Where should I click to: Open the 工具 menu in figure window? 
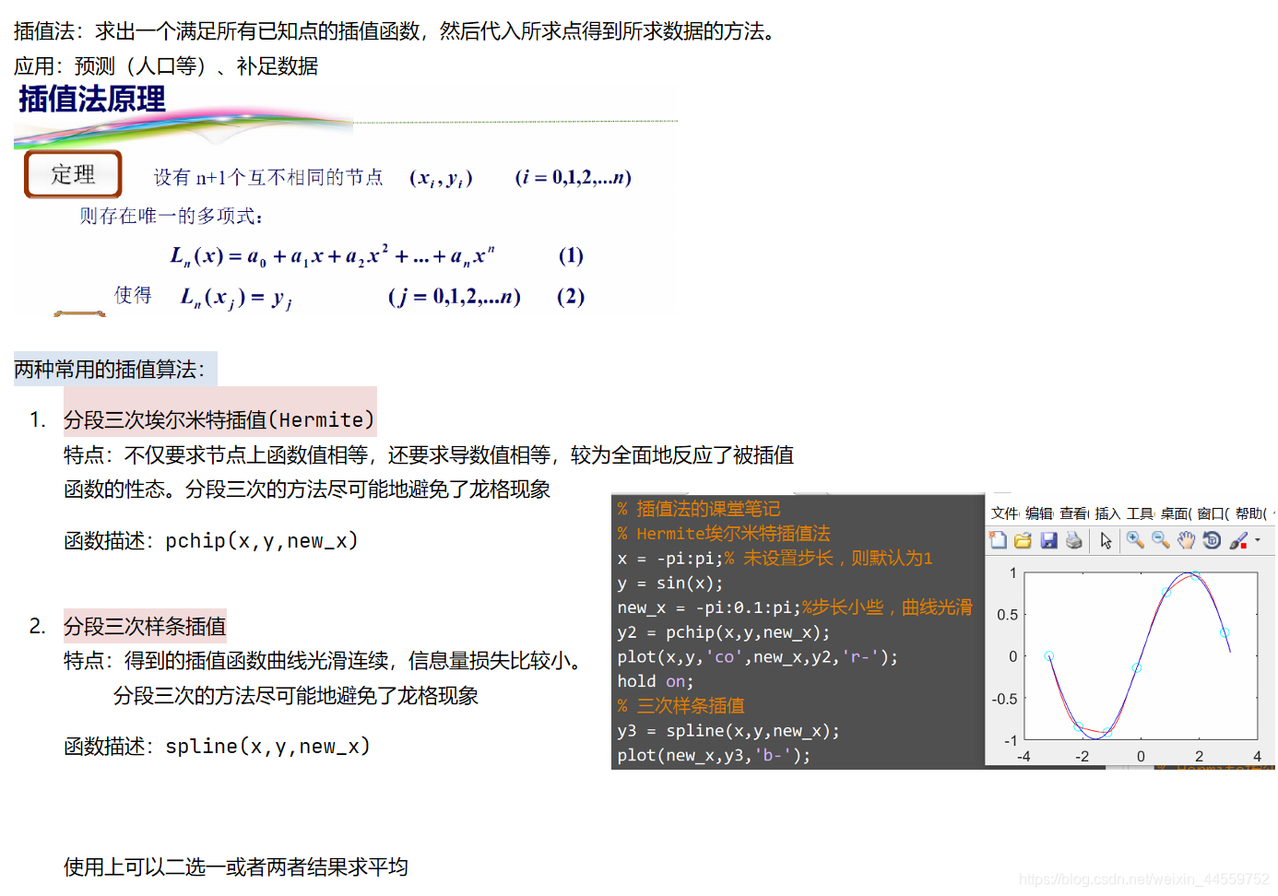(1140, 513)
